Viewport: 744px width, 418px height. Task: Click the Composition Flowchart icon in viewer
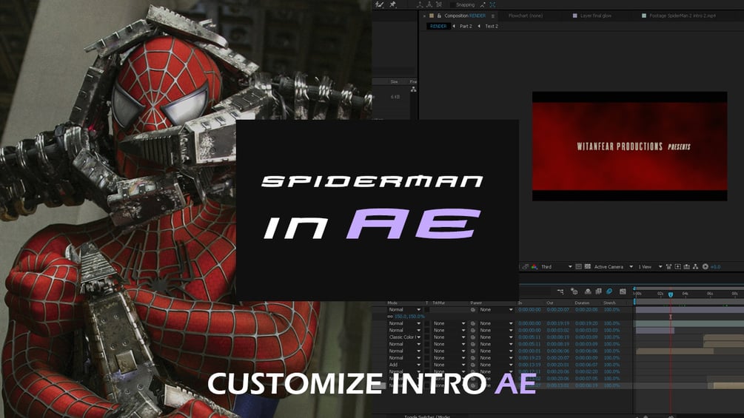tap(696, 267)
